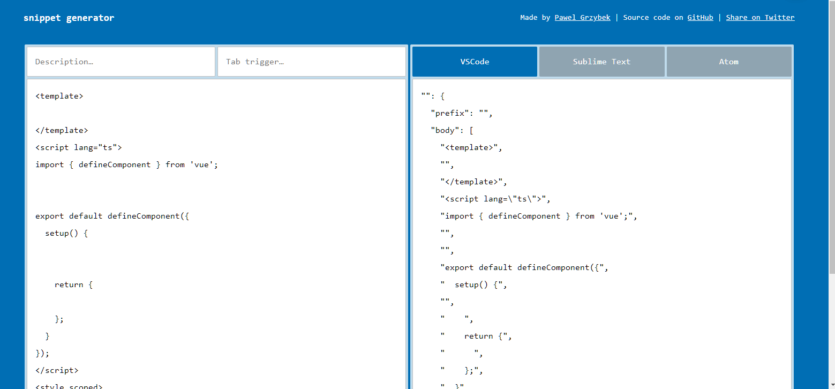This screenshot has height=389, width=835.
Task: Click the "prefix" line in generated snippet
Action: [x=461, y=114]
